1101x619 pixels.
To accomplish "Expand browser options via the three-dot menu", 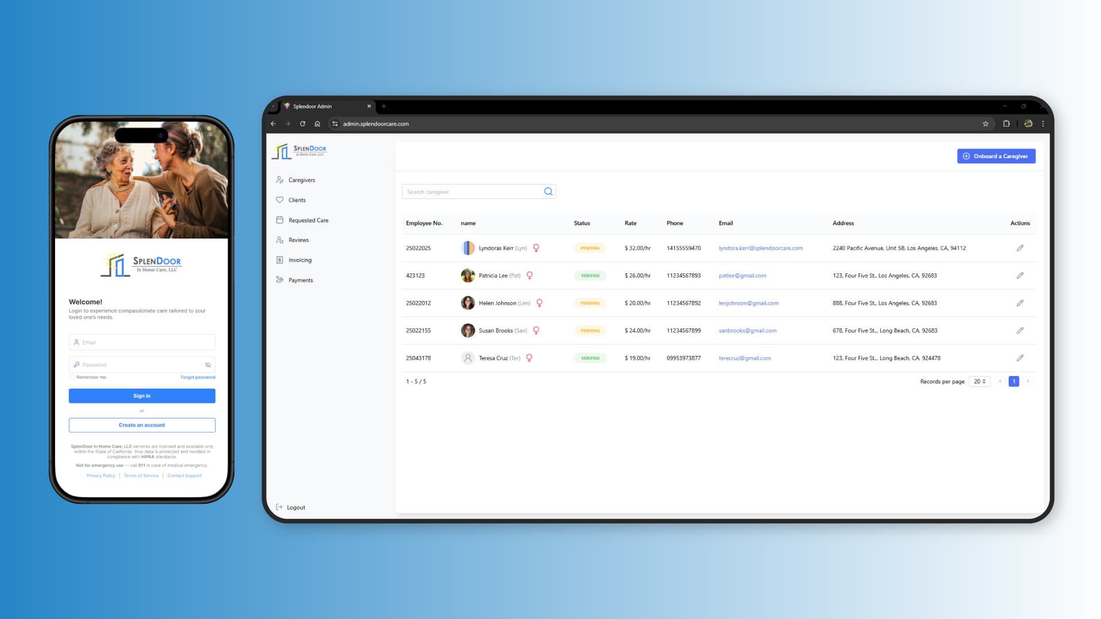I will tap(1042, 123).
